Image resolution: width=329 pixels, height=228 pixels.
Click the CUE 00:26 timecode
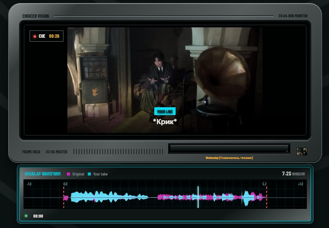(x=54, y=36)
